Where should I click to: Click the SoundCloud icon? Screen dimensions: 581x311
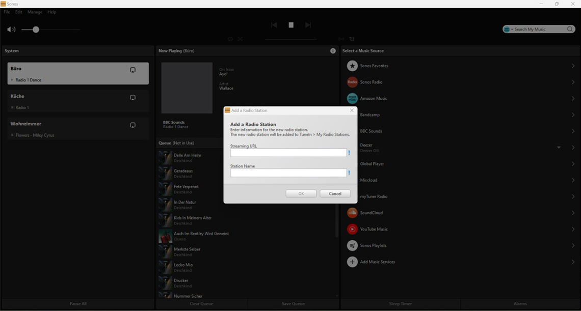pyautogui.click(x=352, y=213)
